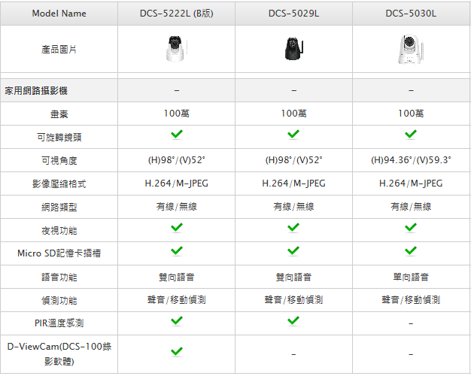Click the DCS-5030L white camera image
This screenshot has width=471, height=376.
click(411, 49)
